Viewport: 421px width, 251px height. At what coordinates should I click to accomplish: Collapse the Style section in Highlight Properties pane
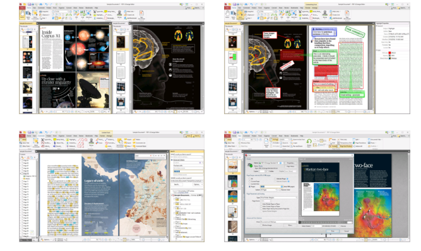coord(377,50)
